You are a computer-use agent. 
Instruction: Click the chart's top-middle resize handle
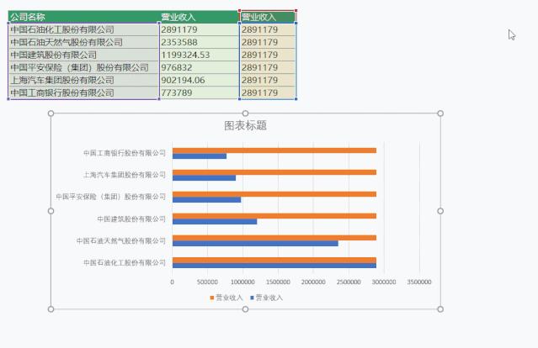coord(245,113)
